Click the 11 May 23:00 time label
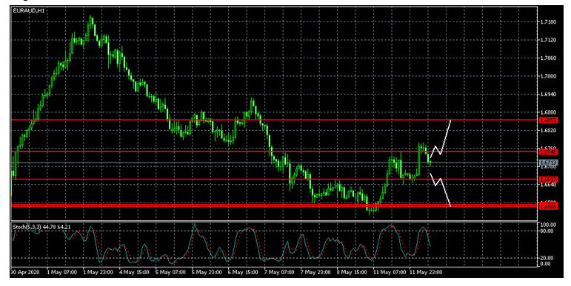571x286 pixels. point(426,272)
